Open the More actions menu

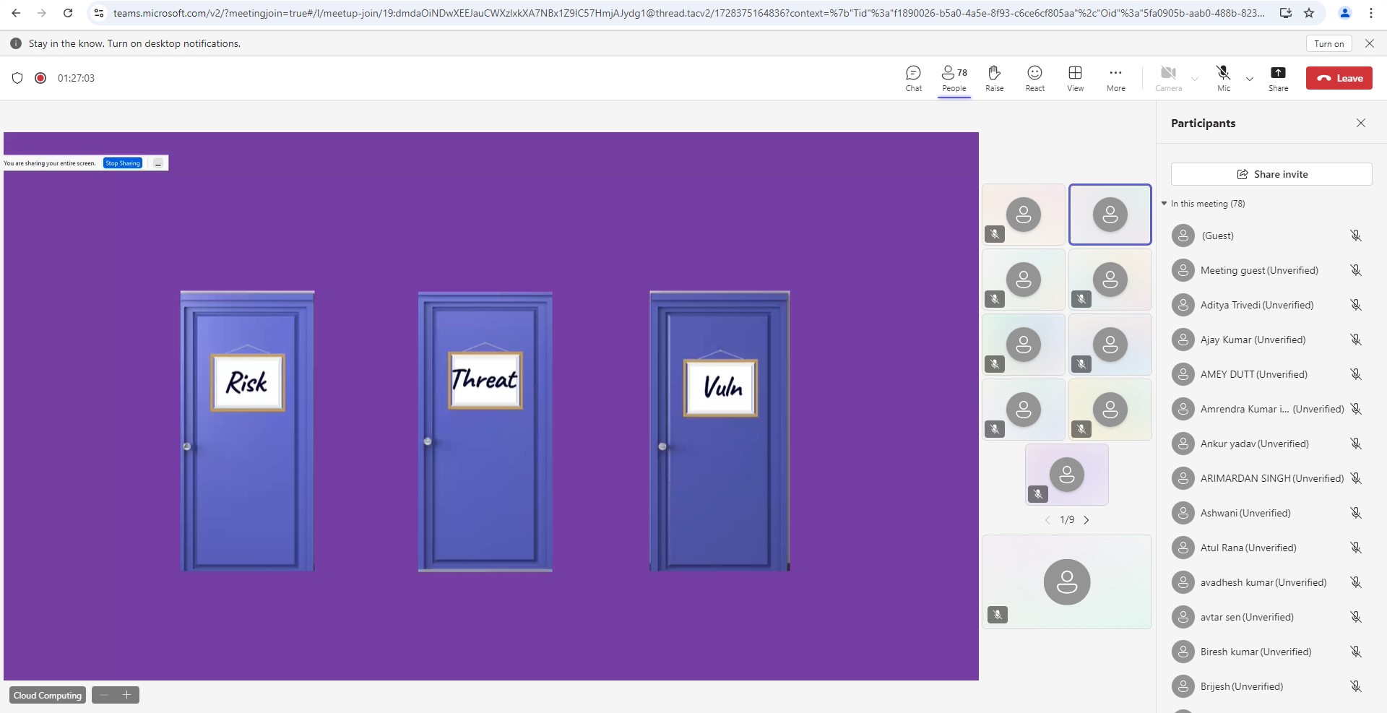[1115, 78]
